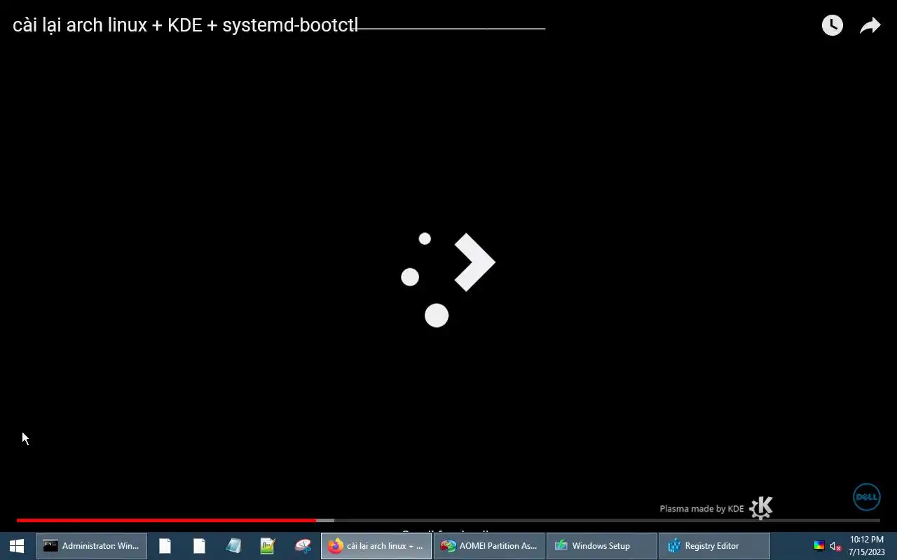This screenshot has height=560, width=897.
Task: Click the muted volume tray icon
Action: [x=835, y=546]
